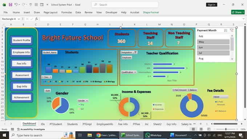Open the Assessment navigation button
247x139 pixels.
click(x=22, y=75)
